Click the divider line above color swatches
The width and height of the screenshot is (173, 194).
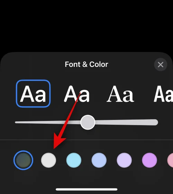(x=86, y=140)
